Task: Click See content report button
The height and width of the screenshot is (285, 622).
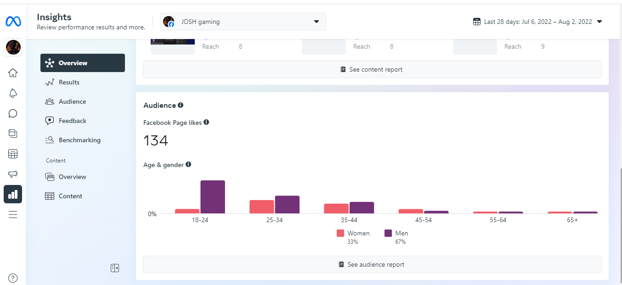Action: point(372,69)
